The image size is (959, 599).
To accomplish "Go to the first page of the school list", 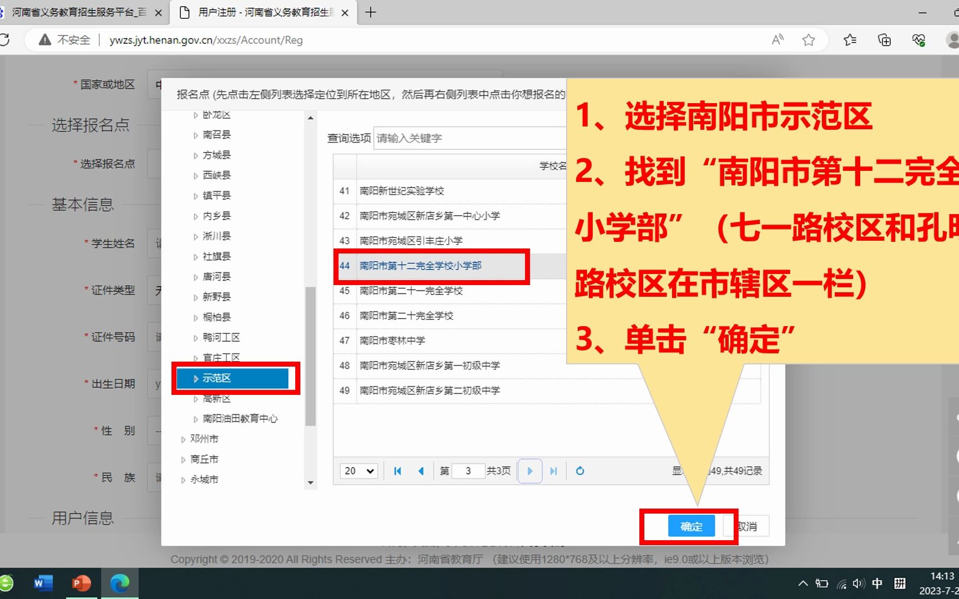I will coord(397,471).
